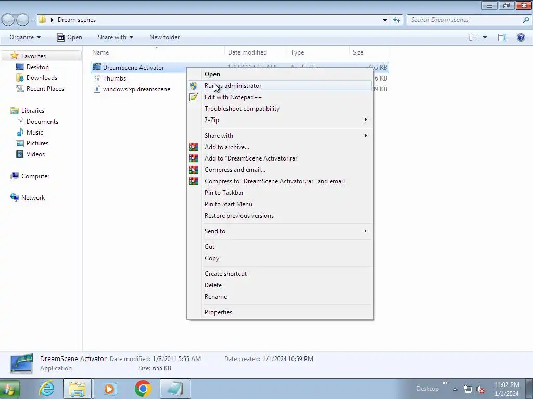Screen dimensions: 533x399
Task: Select Troubleshoot compatibility
Action: 242,109
